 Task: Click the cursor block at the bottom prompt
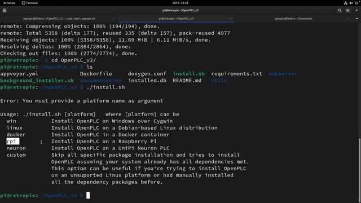click(x=88, y=196)
